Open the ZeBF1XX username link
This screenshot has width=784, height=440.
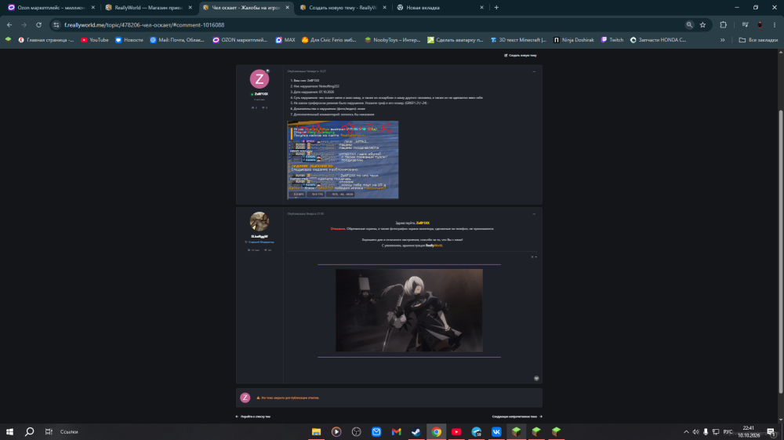pyautogui.click(x=261, y=94)
